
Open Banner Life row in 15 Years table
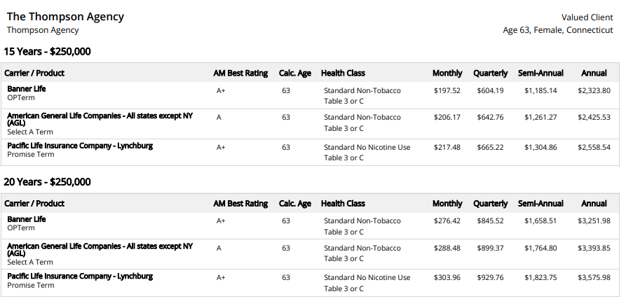[x=310, y=95]
